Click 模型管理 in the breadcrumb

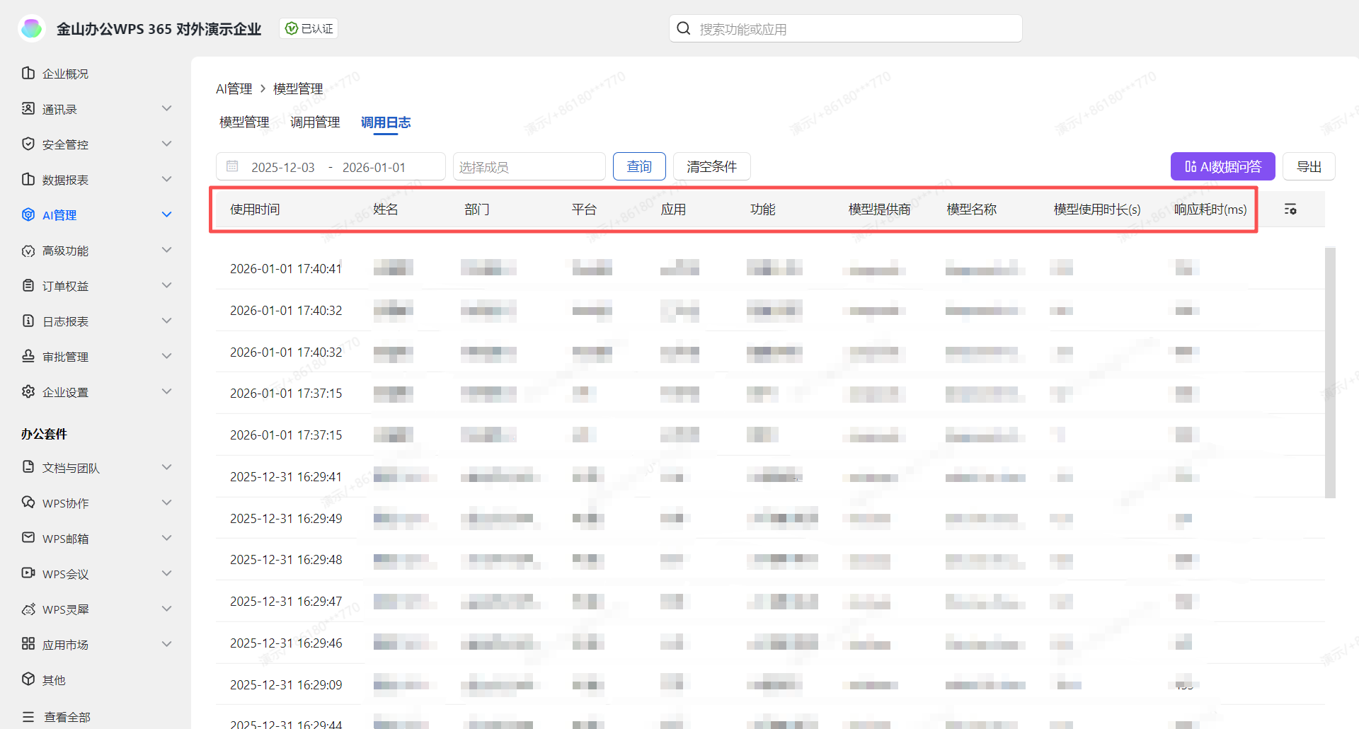pos(298,88)
